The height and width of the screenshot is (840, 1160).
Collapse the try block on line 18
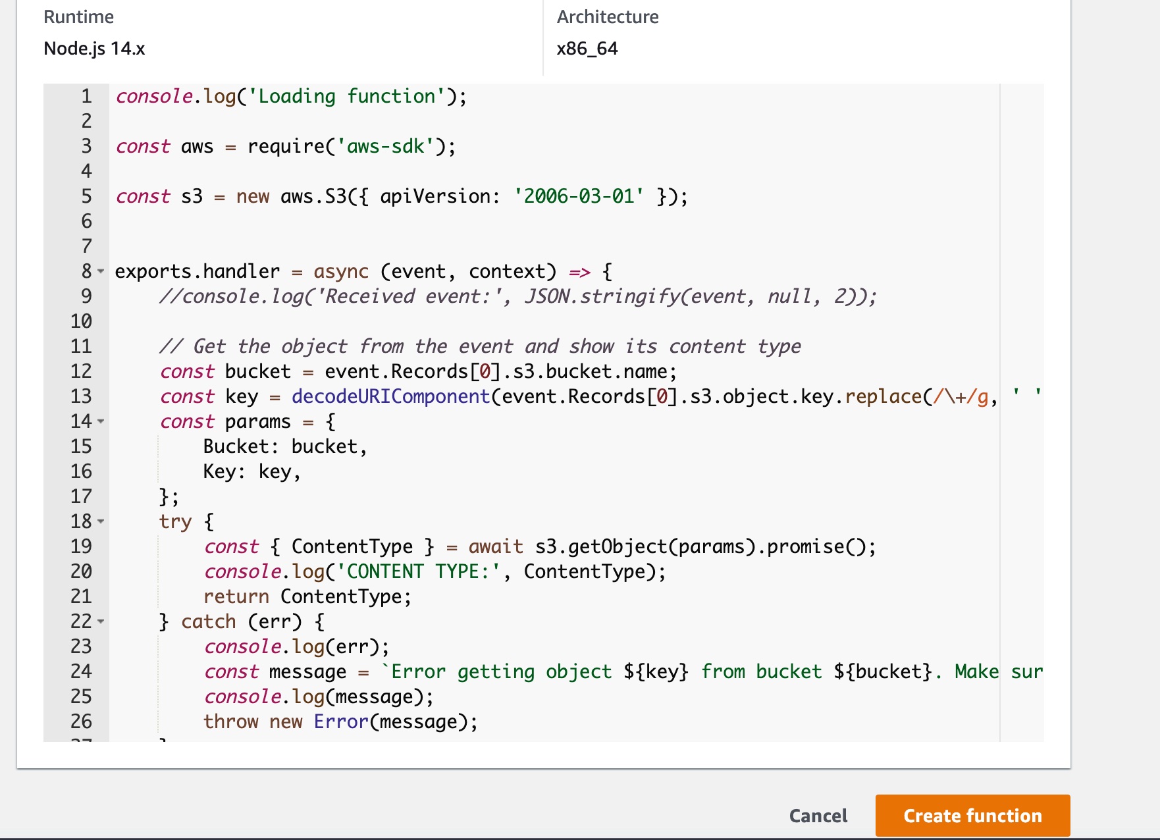point(101,521)
